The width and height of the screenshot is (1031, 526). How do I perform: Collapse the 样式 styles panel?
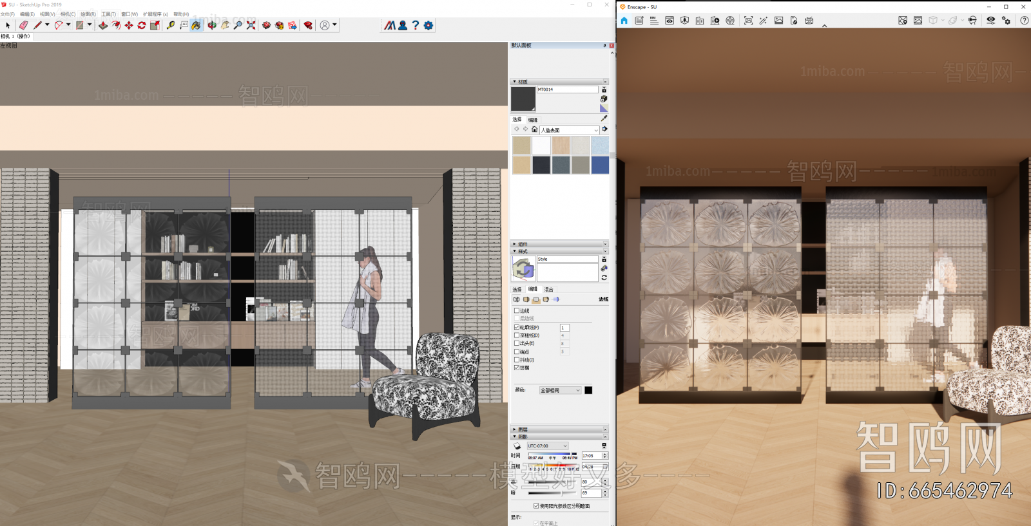(x=514, y=251)
